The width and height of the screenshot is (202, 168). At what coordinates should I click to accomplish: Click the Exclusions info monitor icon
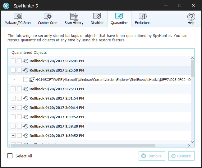[143, 16]
